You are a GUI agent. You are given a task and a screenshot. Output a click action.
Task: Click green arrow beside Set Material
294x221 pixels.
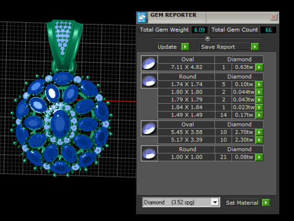(x=266, y=203)
